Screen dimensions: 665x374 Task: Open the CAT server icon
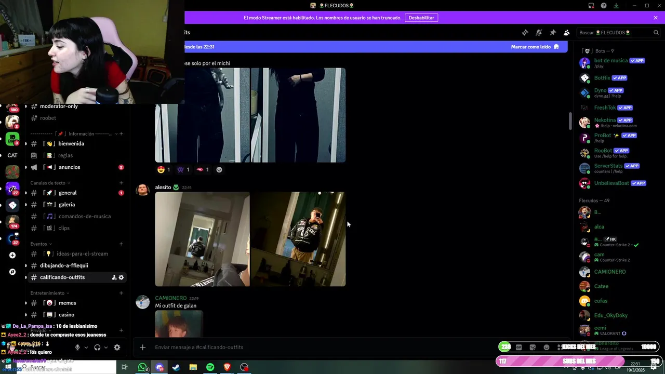12,155
